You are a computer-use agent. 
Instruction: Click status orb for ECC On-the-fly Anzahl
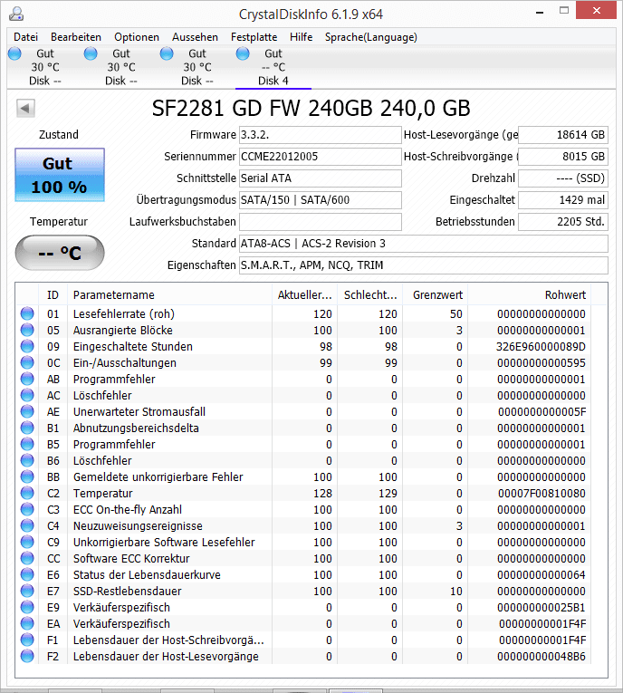pos(27,510)
